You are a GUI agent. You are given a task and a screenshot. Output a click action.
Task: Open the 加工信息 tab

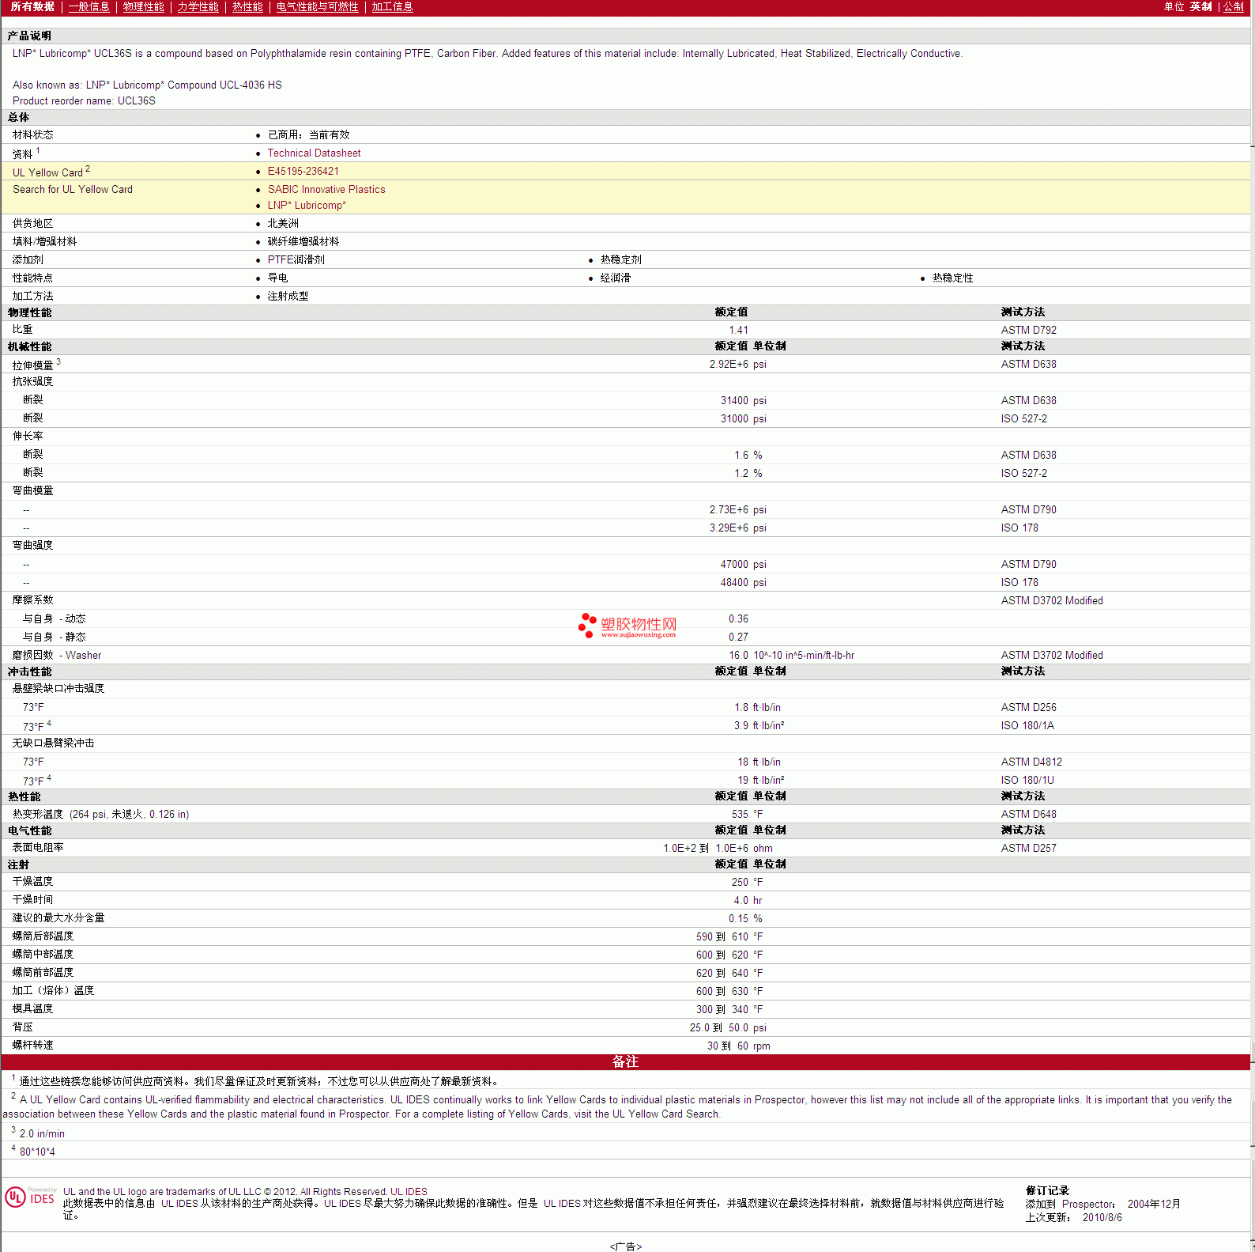pos(392,7)
